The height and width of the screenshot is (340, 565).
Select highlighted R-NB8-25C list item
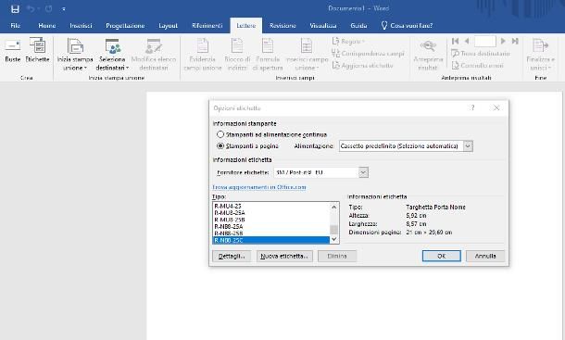271,240
